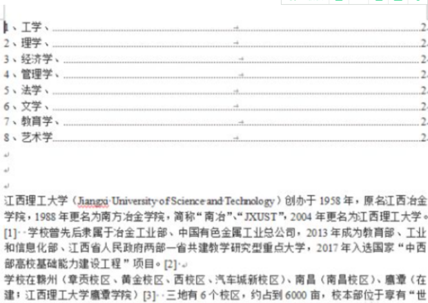Viewport: 428px width, 303px height.
Task: Click the text "章贡校区"
Action: coord(89,280)
